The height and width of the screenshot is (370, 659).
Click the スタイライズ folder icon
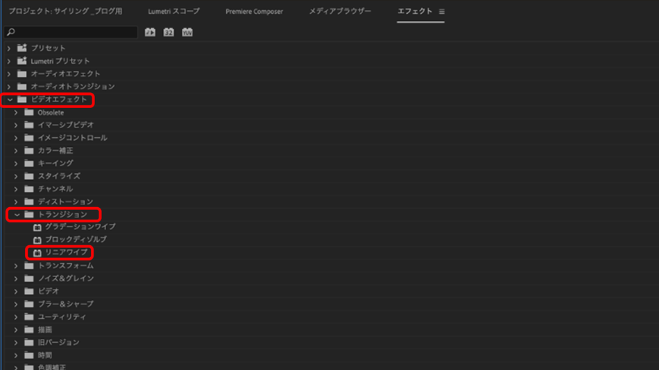(x=28, y=176)
